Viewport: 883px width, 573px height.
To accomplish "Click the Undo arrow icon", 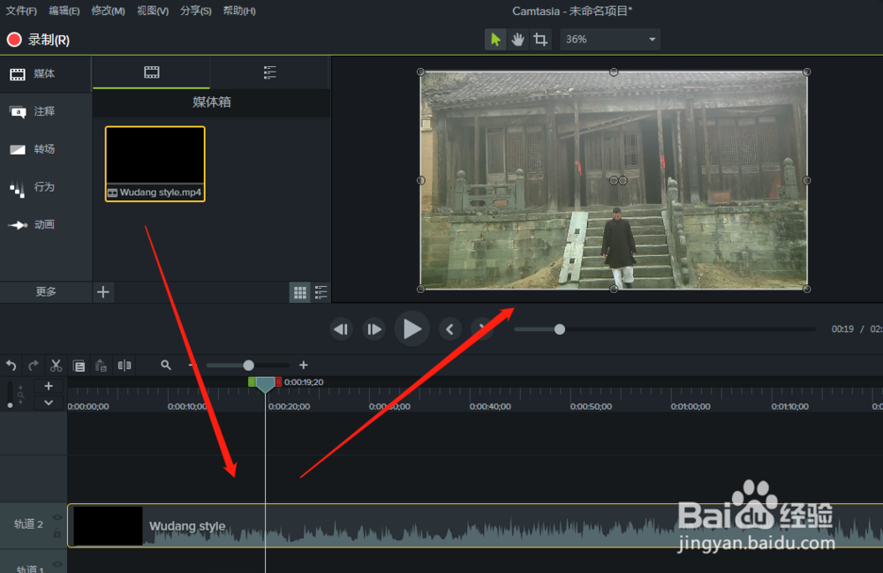I will click(x=11, y=365).
